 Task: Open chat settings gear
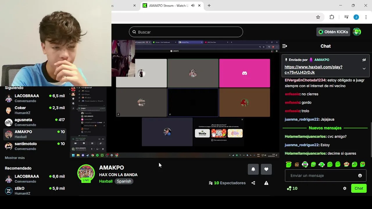click(x=345, y=188)
